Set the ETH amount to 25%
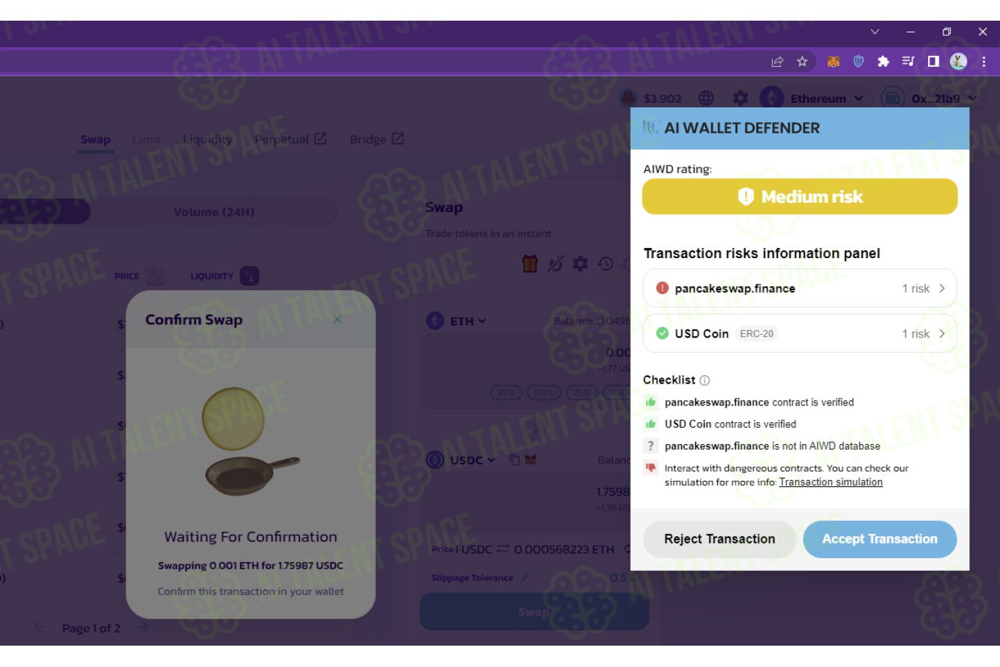This screenshot has width=1000, height=667. (x=506, y=393)
